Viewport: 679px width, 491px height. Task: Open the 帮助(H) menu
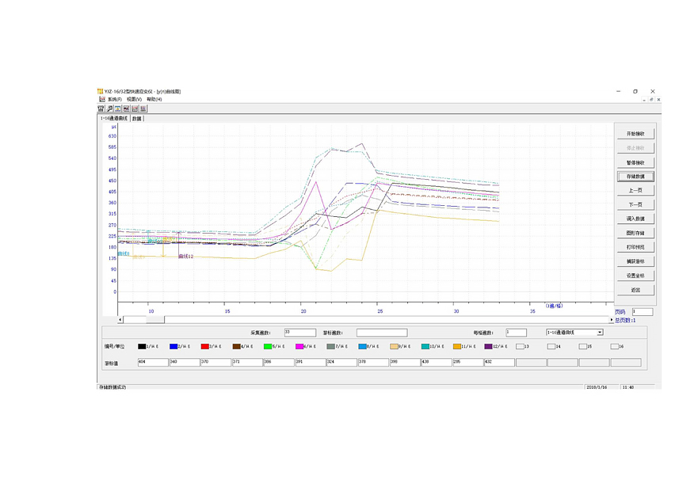tap(154, 100)
